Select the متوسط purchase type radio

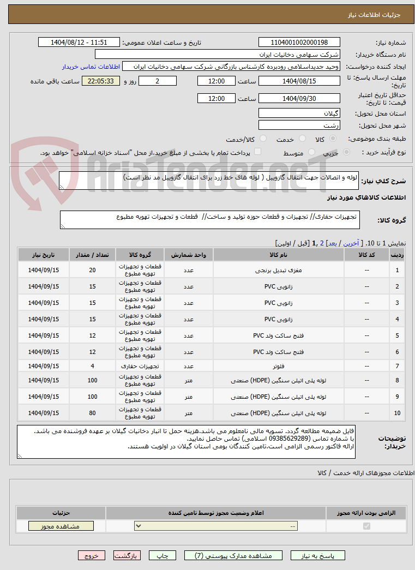[311, 152]
